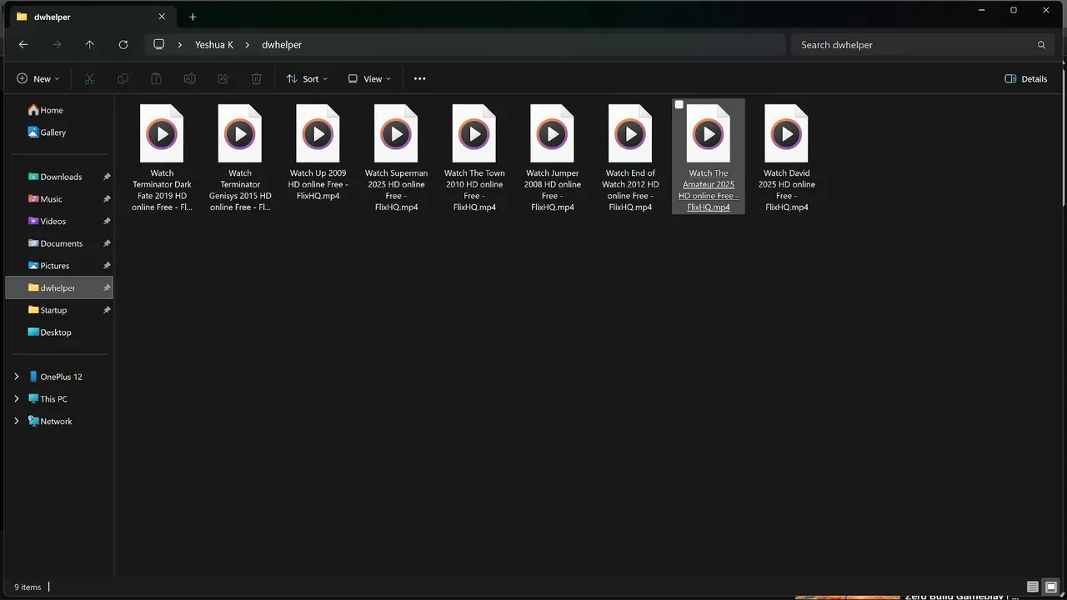Click the Copy icon in the toolbar

click(123, 78)
